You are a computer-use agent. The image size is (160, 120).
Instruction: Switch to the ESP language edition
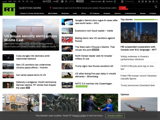[x=10, y=1]
